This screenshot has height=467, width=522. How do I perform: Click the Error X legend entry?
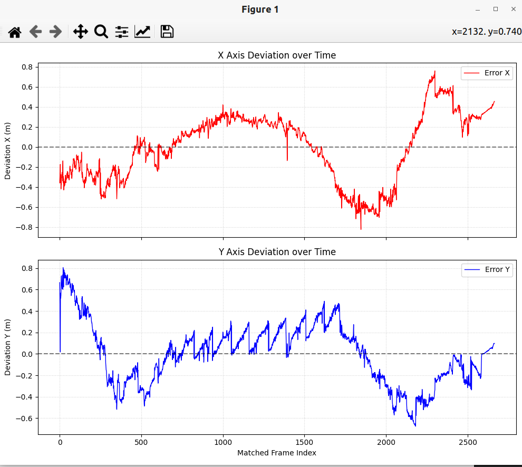(487, 73)
